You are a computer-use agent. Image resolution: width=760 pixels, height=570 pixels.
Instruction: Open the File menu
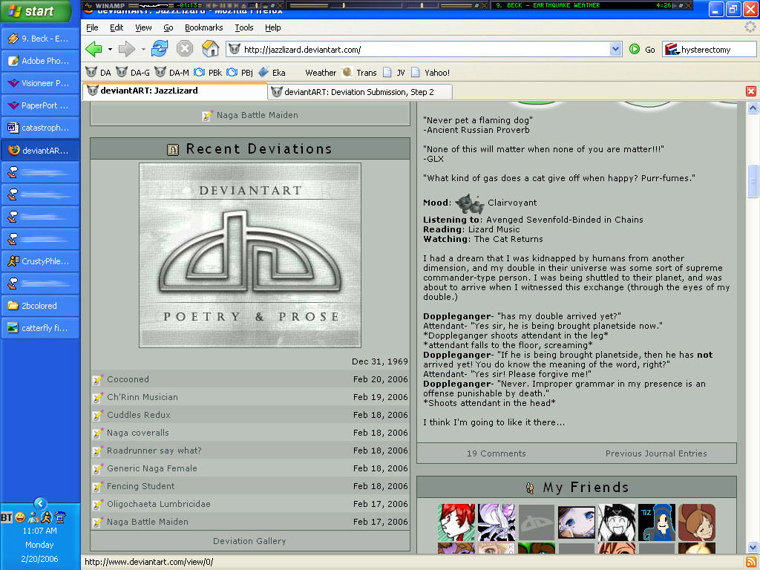92,27
